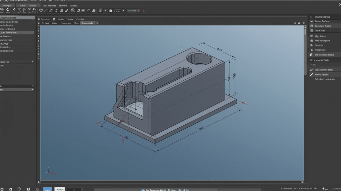Select the highlighted tab in the viewport header
This screenshot has width=341, height=191.
tap(87, 23)
